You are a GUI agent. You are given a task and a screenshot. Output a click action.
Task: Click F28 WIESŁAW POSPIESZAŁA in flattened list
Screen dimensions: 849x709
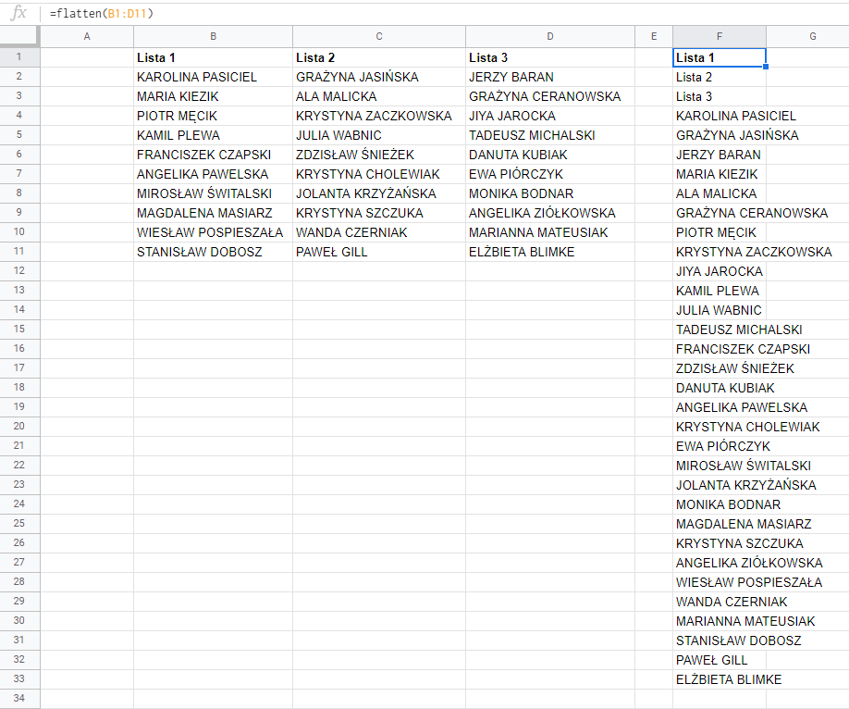(719, 582)
